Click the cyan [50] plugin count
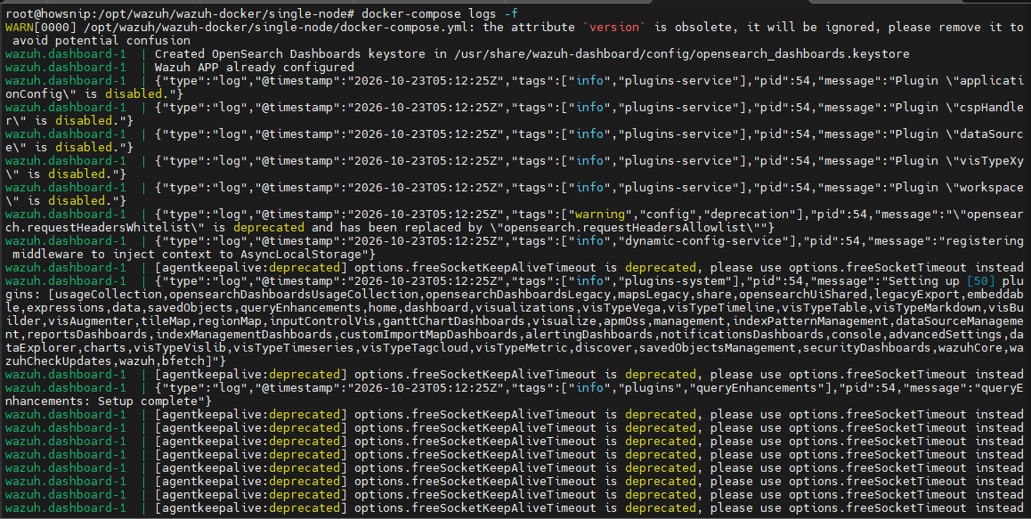 pyautogui.click(x=981, y=281)
